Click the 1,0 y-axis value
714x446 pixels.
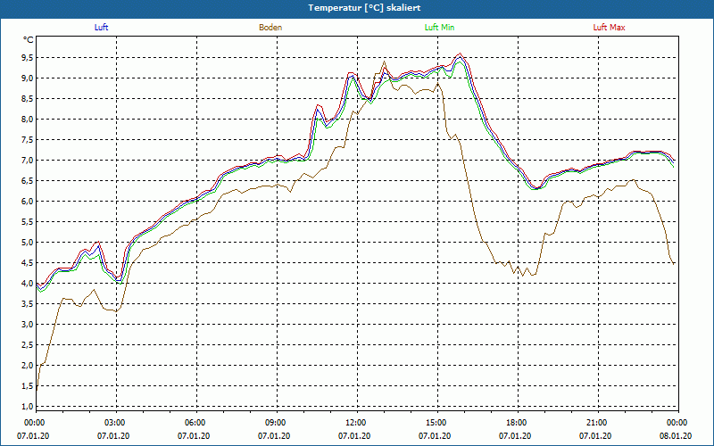coord(28,407)
